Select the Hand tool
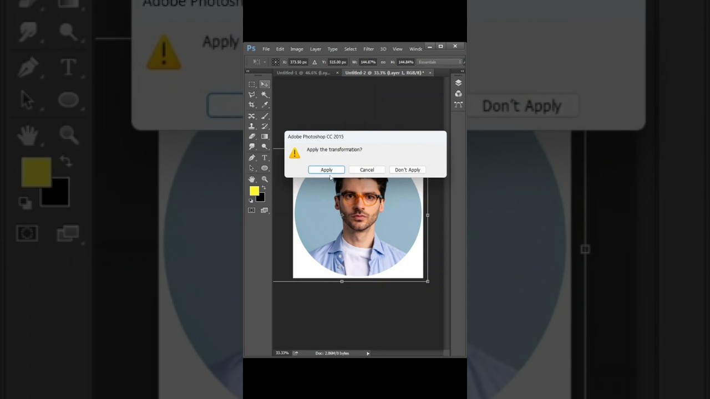Screen dimensions: 710x399 pyautogui.click(x=252, y=179)
